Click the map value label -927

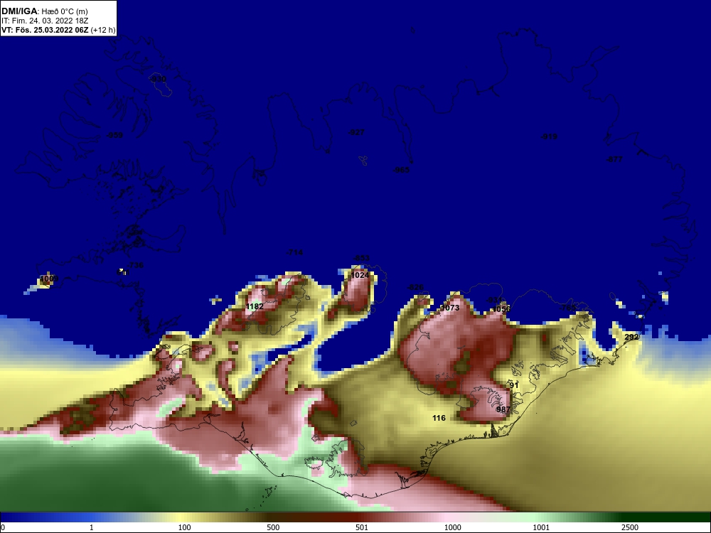pos(356,132)
